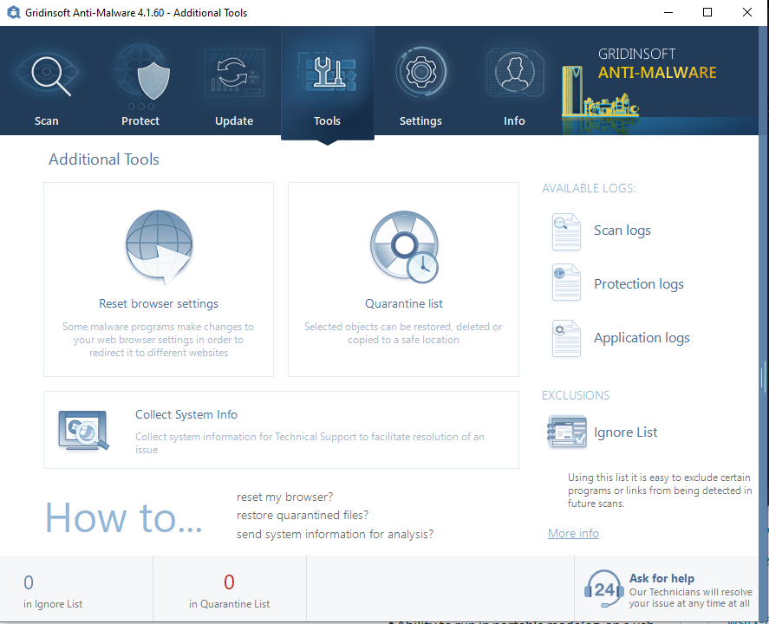The width and height of the screenshot is (769, 624).
Task: Open the Application logs link
Action: pos(642,338)
